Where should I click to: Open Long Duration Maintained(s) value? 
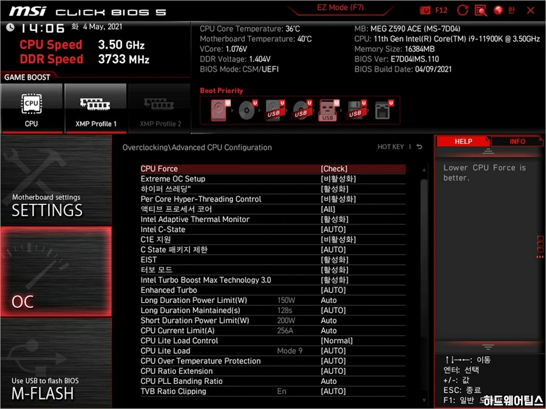click(333, 310)
